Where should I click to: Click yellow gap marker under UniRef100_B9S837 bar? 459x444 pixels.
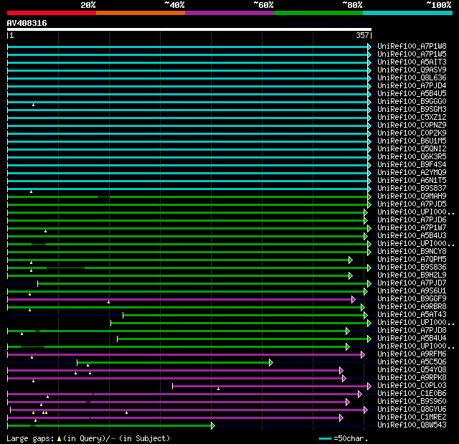(x=31, y=192)
